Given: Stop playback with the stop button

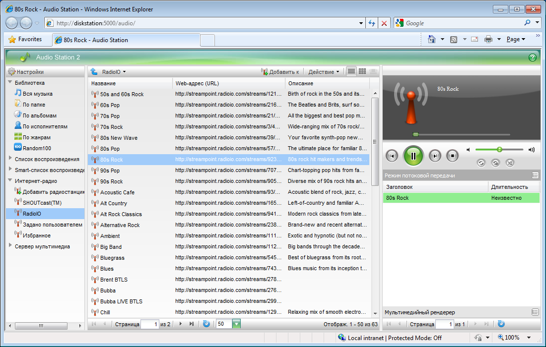Looking at the screenshot, I should point(452,156).
